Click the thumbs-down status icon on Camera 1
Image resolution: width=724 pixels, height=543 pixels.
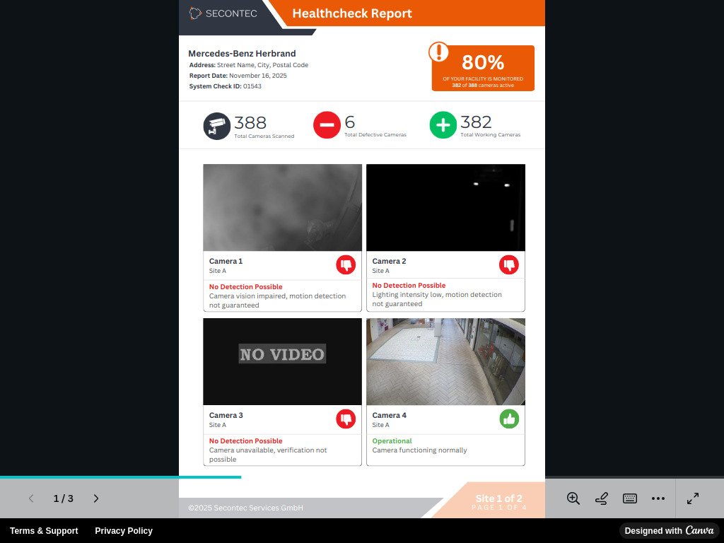[x=346, y=265]
